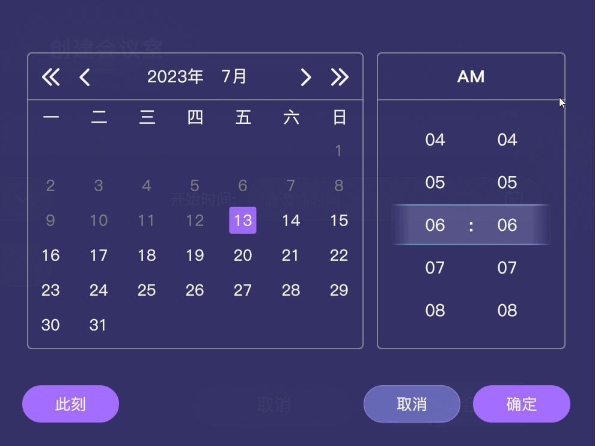The image size is (595, 446).
Task: Select minute 07 in the minute column
Action: (507, 268)
